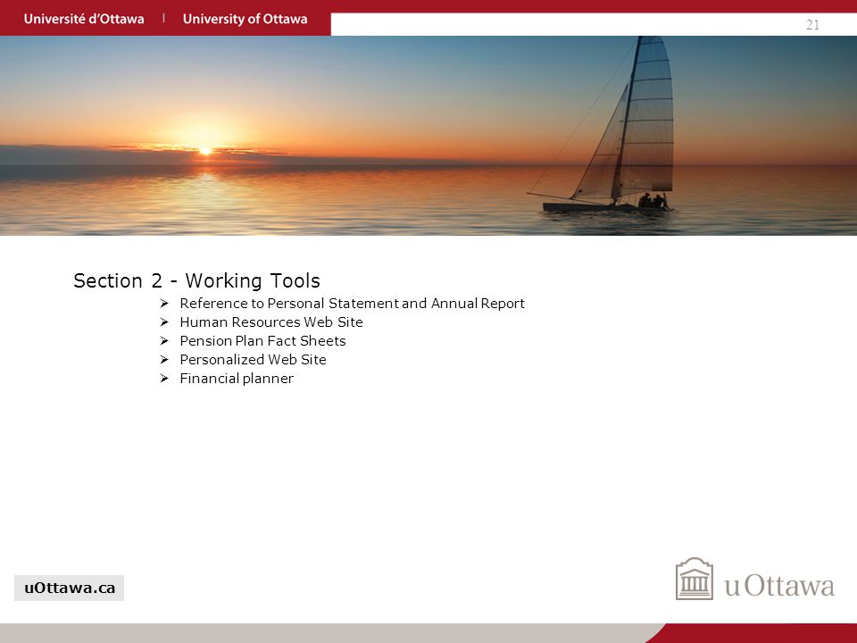Viewport: 857px width, 643px height.
Task: Click the Pension Plan Fact Sheets bullet
Action: (x=262, y=341)
